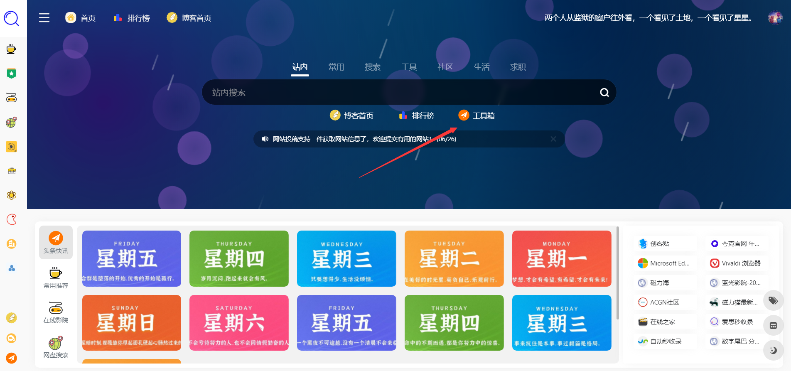Viewport: 791px width, 371px height.
Task: Switch to 站内 search tab
Action: point(300,67)
